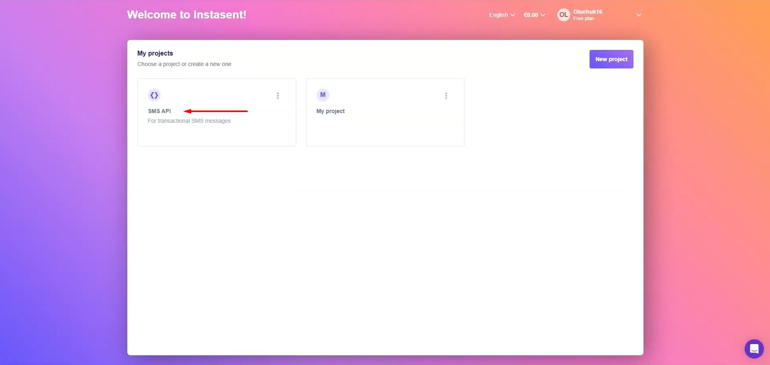Open My project three-dot options menu
Image resolution: width=770 pixels, height=365 pixels.
(446, 96)
